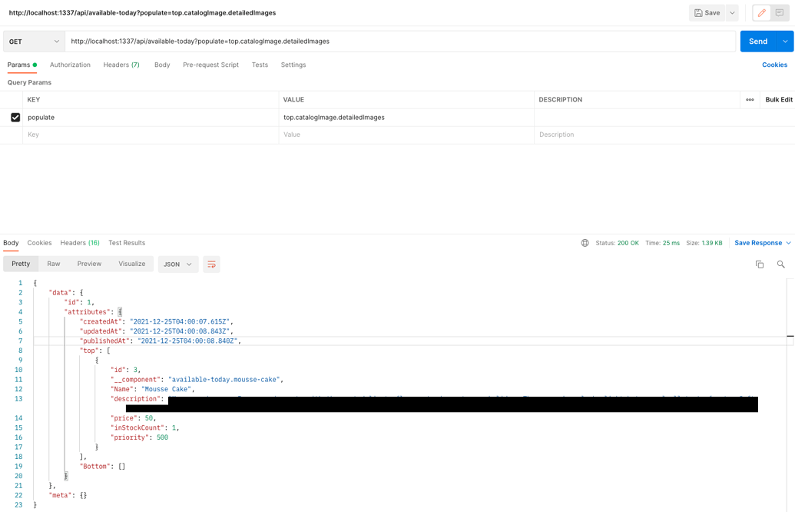Expand the Save Response dropdown
This screenshot has height=512, width=795.
tap(788, 243)
